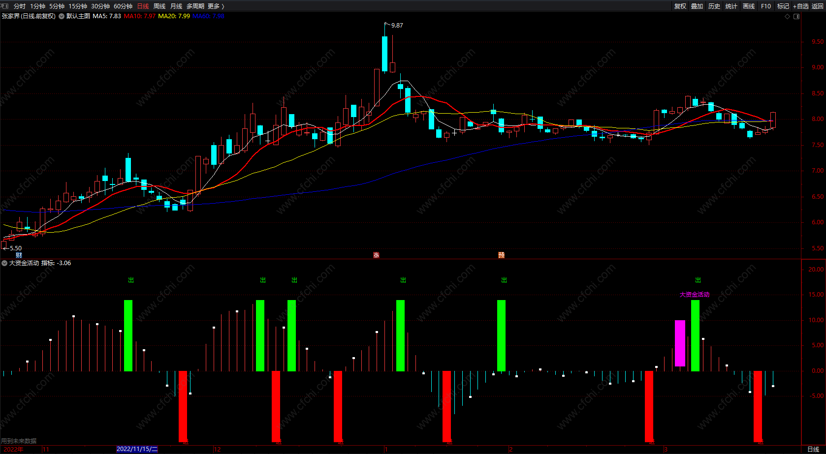This screenshot has width=826, height=454.
Task: Click the 张家界(日线.前复权) stock title
Action: pyautogui.click(x=29, y=16)
